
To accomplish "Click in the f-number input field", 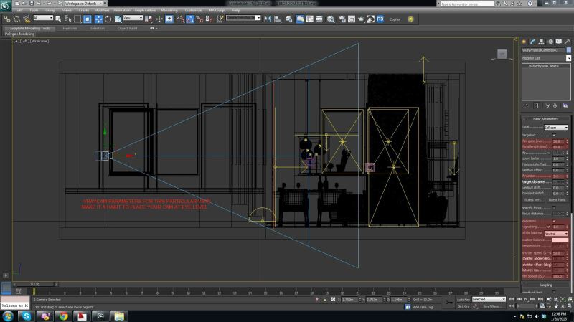I will tap(557, 176).
